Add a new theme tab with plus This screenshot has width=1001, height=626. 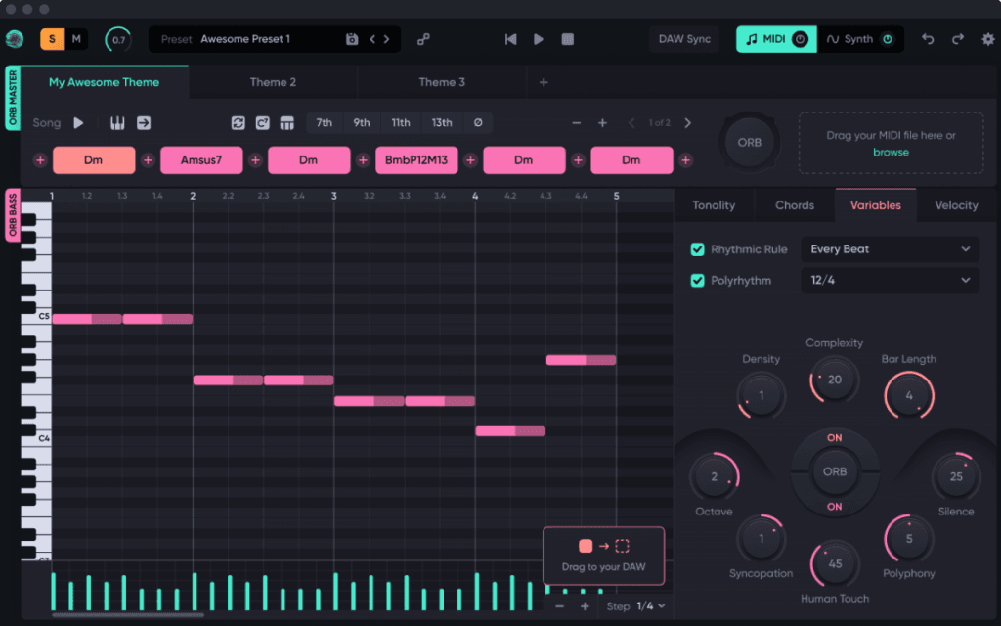(544, 82)
